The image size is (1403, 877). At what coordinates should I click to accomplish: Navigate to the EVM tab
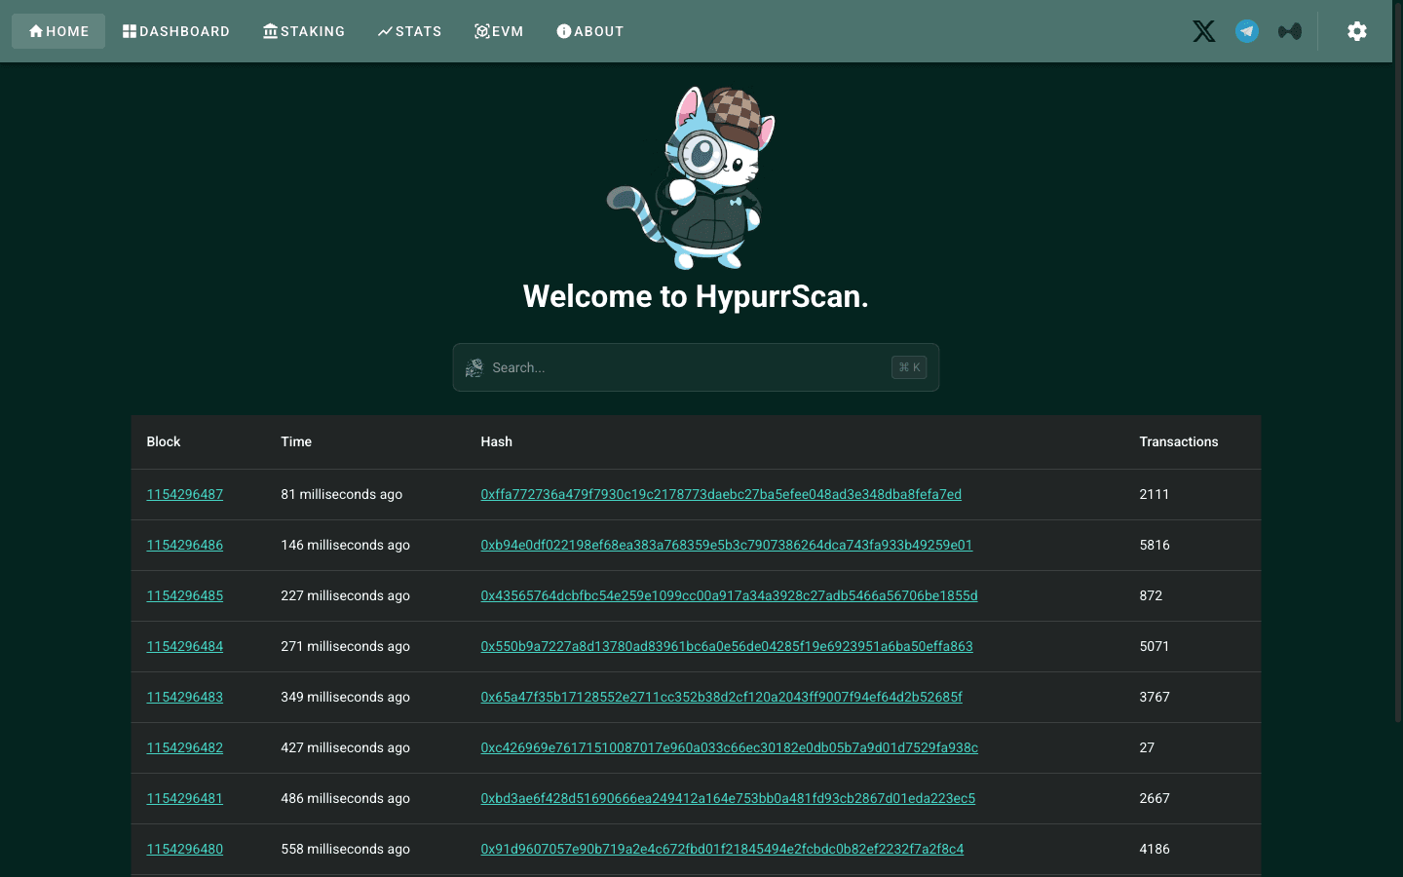click(x=499, y=31)
